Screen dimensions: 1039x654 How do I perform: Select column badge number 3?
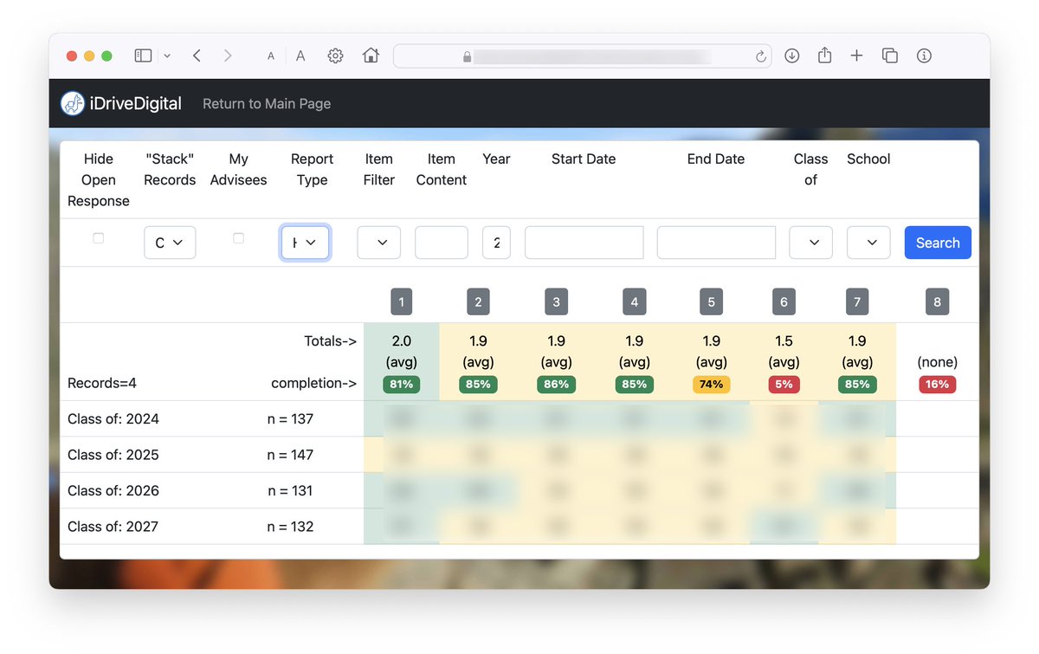556,301
